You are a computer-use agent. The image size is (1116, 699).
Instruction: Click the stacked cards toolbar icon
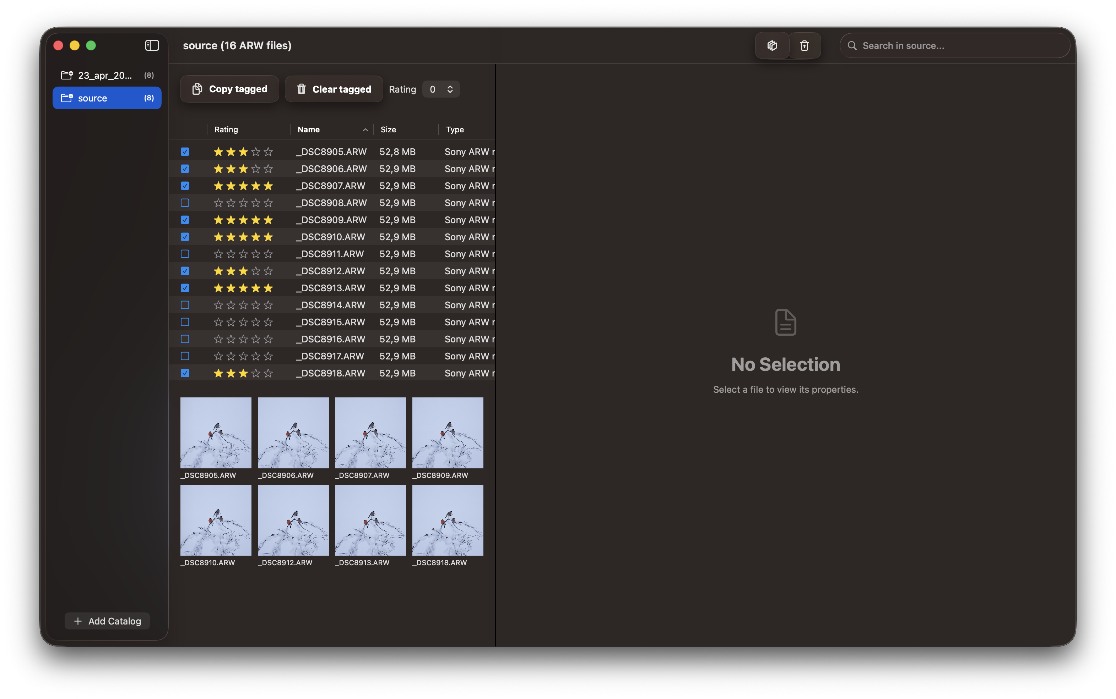click(x=772, y=45)
